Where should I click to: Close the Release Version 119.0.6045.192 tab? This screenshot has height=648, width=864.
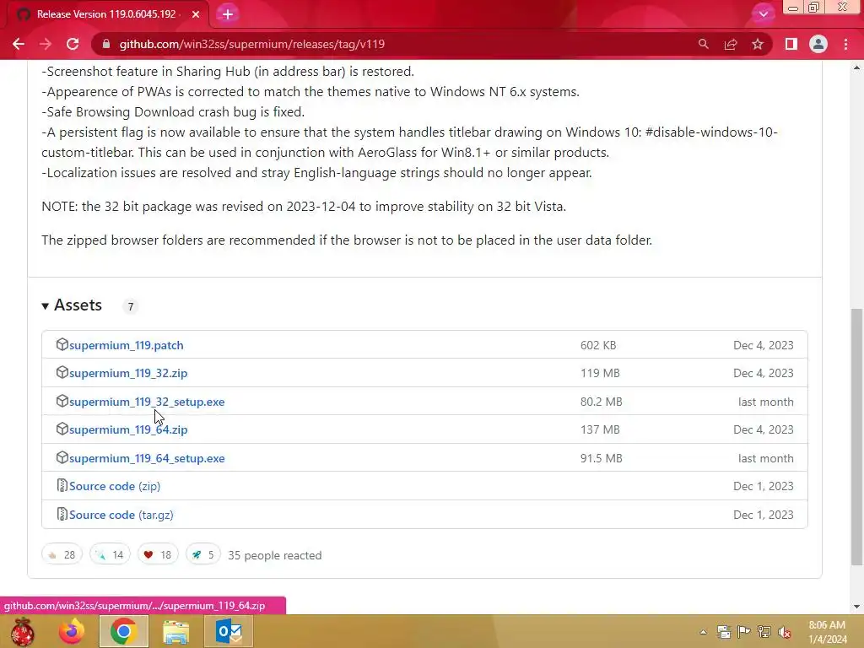click(196, 14)
